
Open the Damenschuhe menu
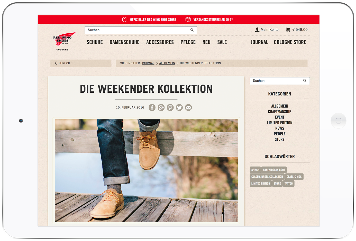(124, 42)
